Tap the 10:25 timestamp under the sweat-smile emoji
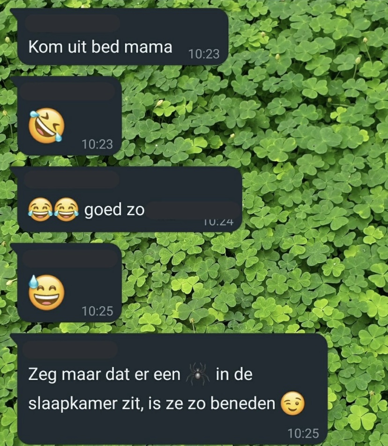This screenshot has height=446, width=388. click(x=97, y=311)
